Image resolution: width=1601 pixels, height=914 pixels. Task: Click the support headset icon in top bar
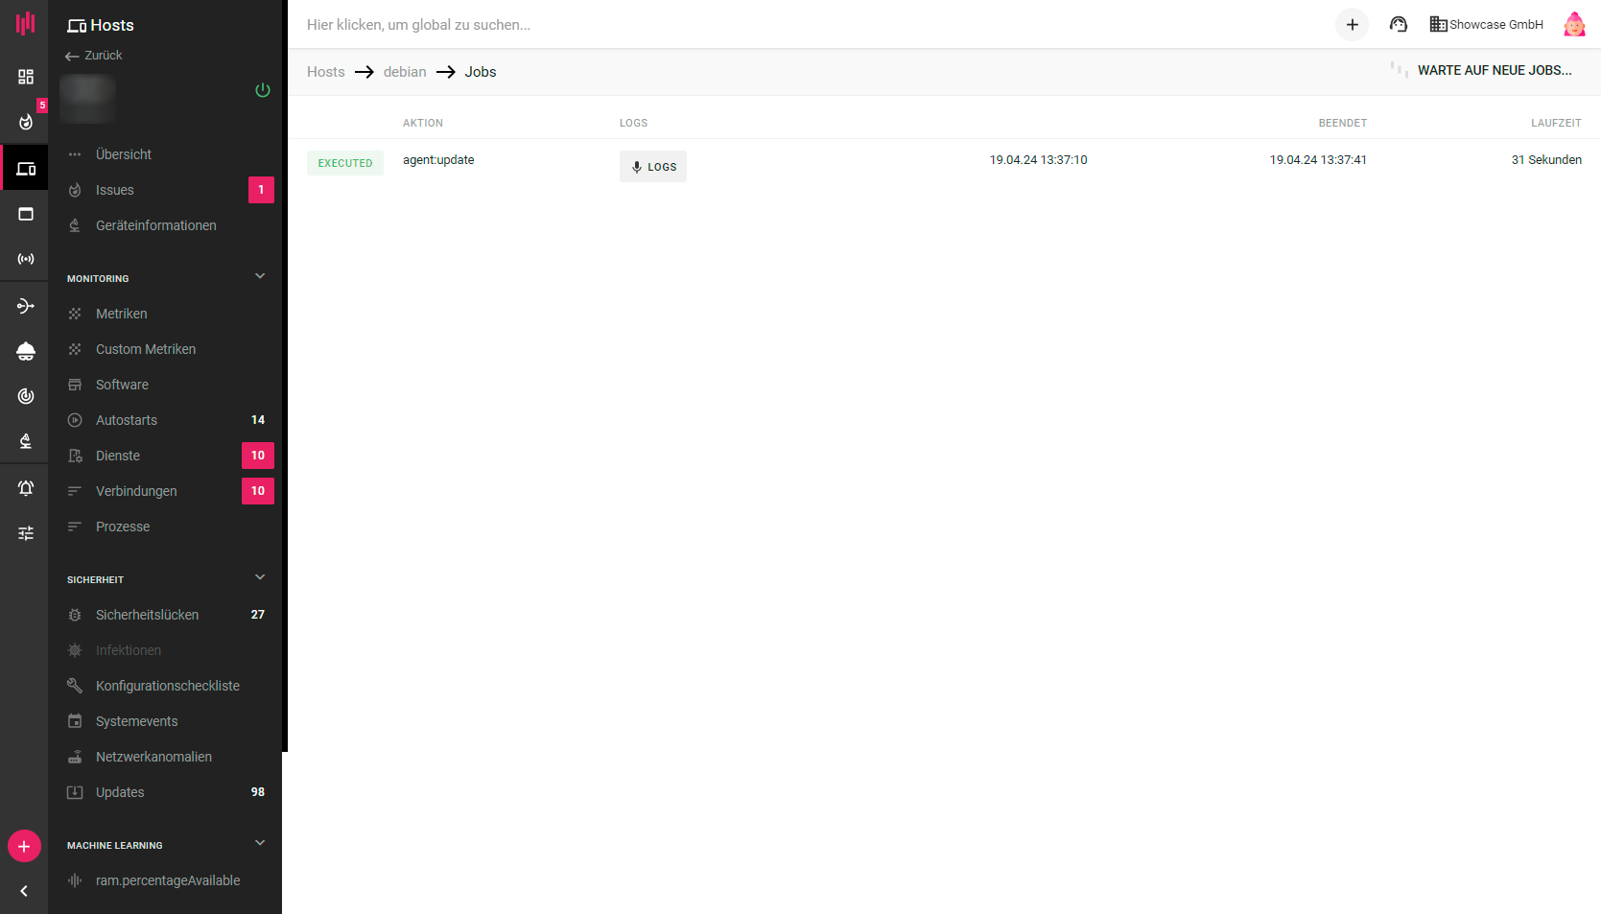tap(1398, 25)
